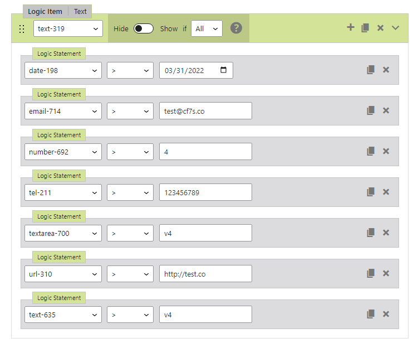Select the Text tab
This screenshot has width=418, height=343.
click(80, 12)
